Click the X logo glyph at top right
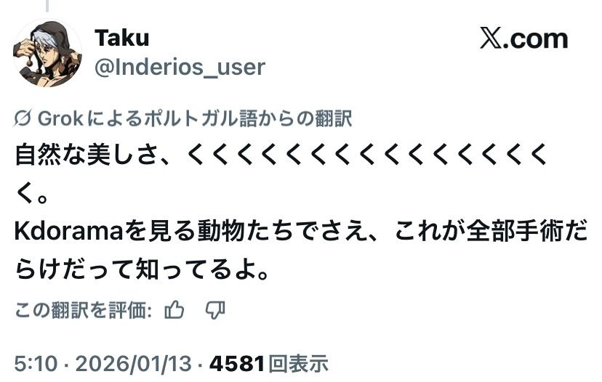This screenshot has width=602, height=382. [x=491, y=39]
